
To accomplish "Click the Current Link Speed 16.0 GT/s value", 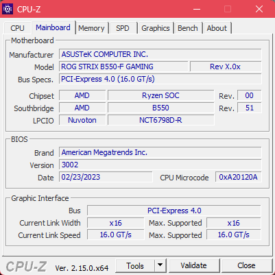I will (x=115, y=235).
